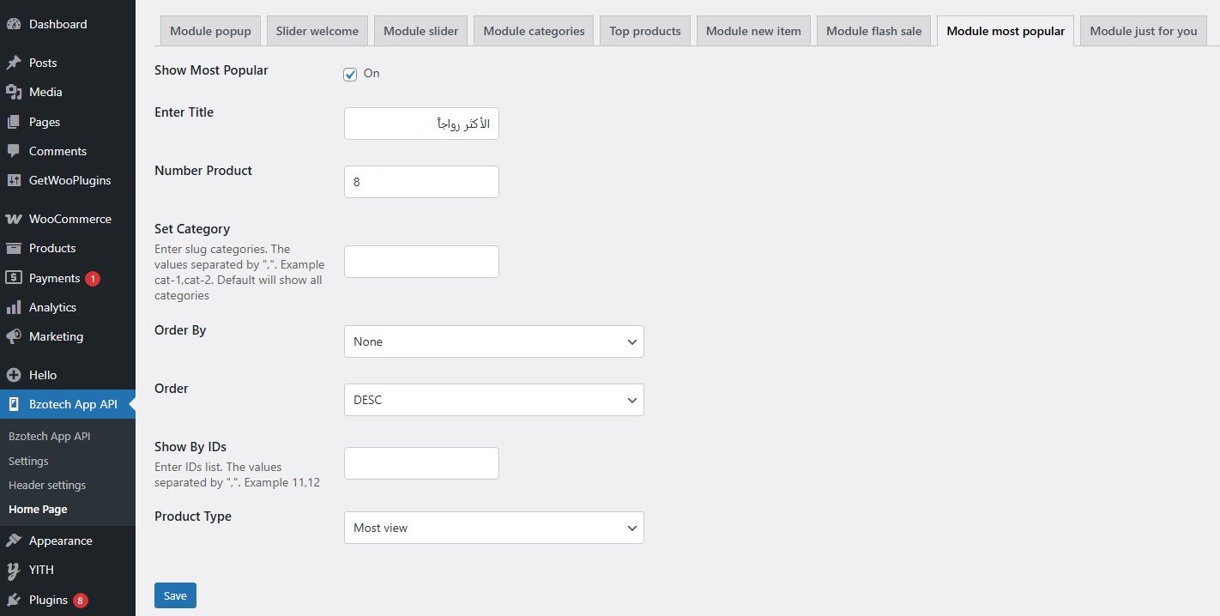The width and height of the screenshot is (1220, 616).
Task: Open the Hello menu item
Action: pos(68,375)
